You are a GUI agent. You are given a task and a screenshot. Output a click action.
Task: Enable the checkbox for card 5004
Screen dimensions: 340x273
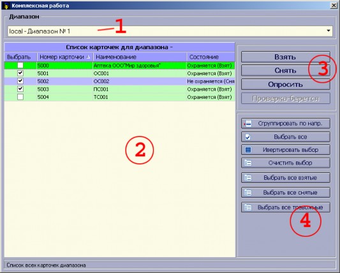tap(20, 97)
